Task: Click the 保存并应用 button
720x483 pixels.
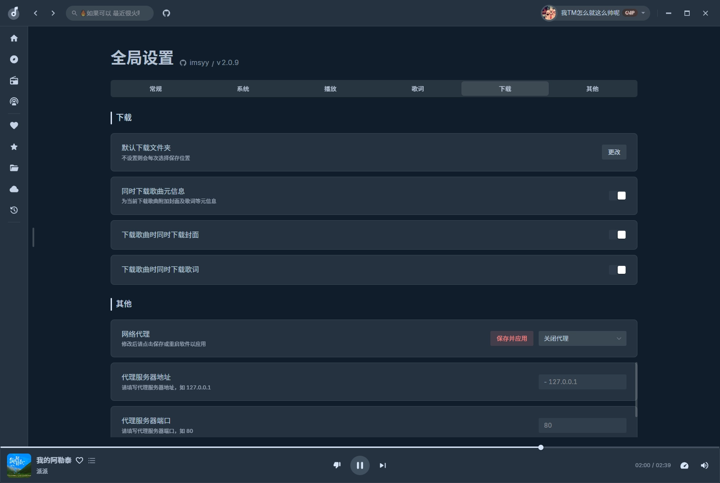Action: click(x=511, y=338)
